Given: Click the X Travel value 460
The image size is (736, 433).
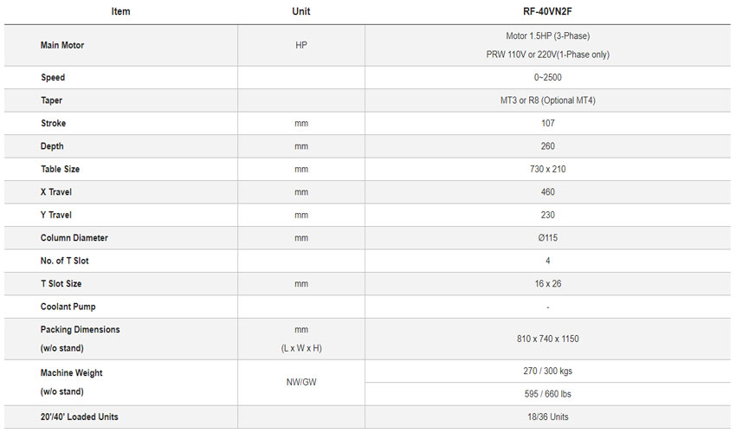Looking at the screenshot, I should coord(547,192).
